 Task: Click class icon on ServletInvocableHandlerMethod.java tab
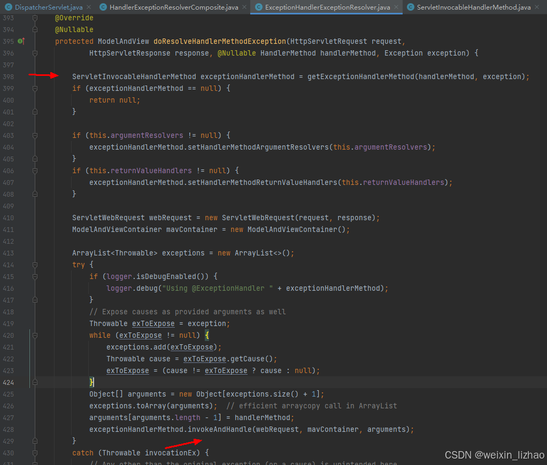(411, 7)
